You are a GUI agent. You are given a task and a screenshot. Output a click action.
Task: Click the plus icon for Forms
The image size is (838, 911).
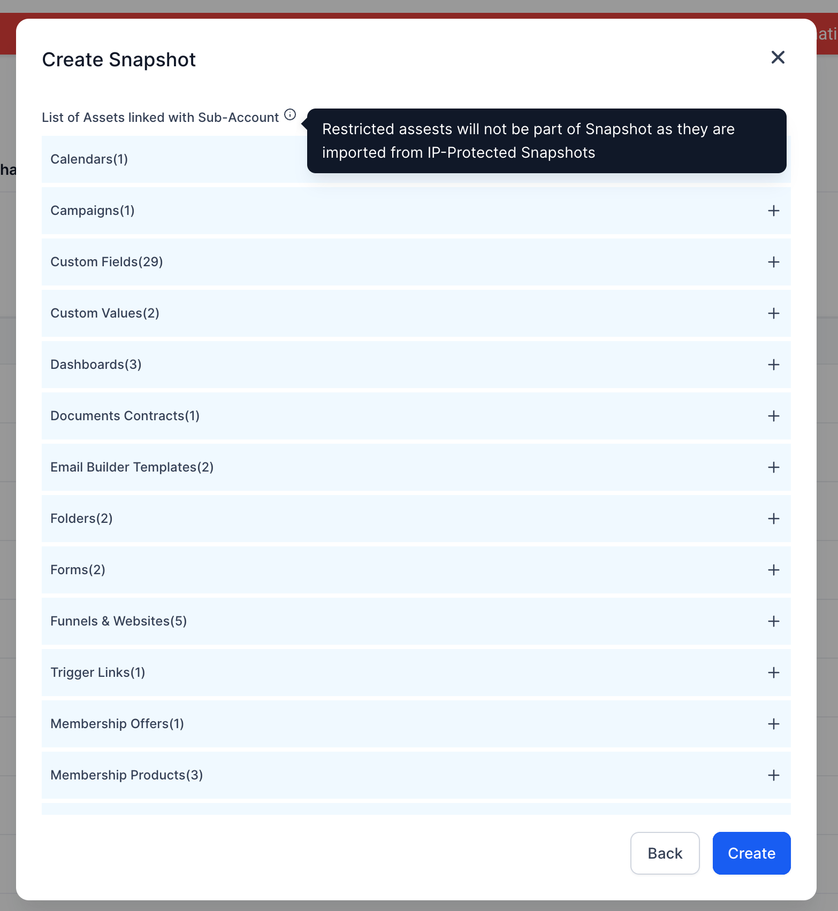click(x=773, y=570)
